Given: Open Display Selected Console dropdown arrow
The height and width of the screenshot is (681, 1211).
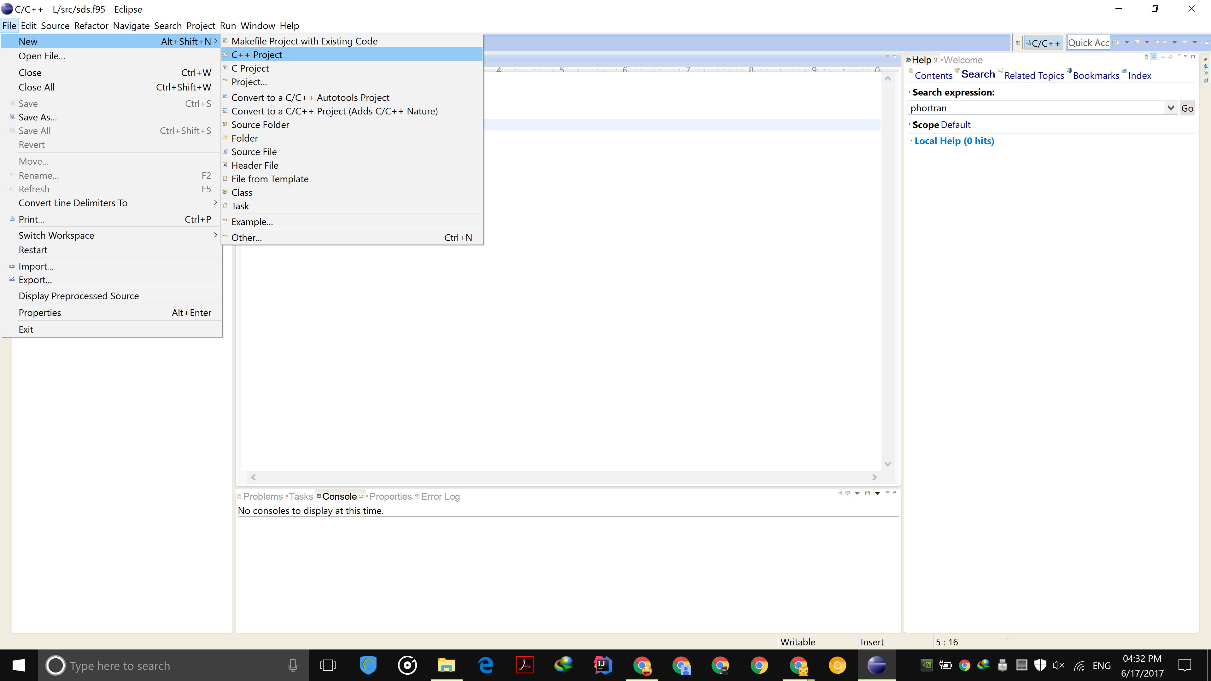Looking at the screenshot, I should pos(857,493).
